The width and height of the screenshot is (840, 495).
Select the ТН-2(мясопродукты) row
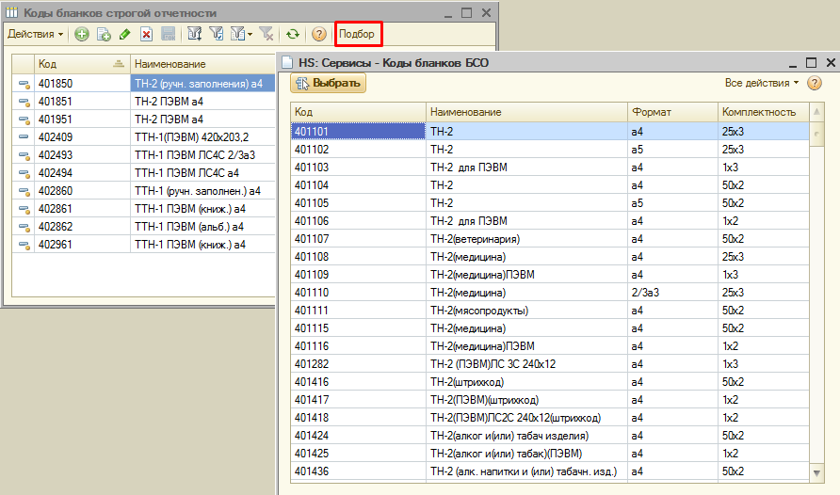click(550, 311)
